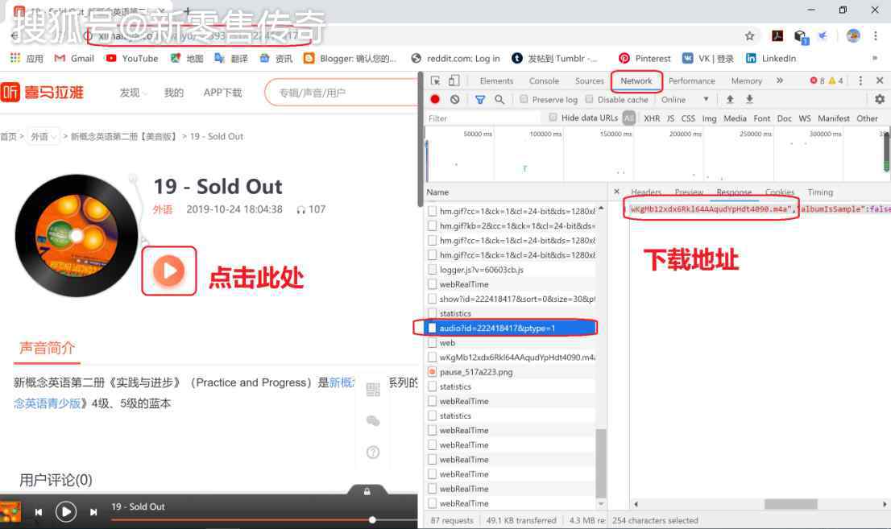Export HAR file with download arrow
The image size is (891, 529).
coord(749,99)
